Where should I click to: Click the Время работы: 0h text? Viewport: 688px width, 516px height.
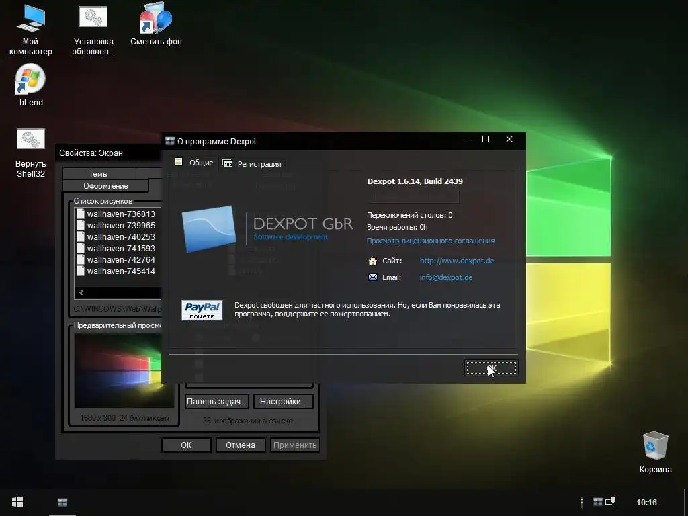(397, 227)
